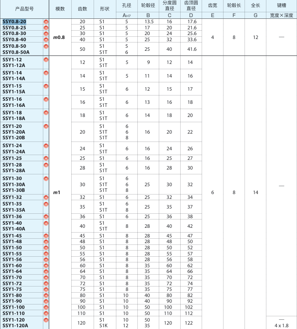Click the 模数 column header
Image resolution: width=297 pixels, height=329 pixels.
point(60,9)
